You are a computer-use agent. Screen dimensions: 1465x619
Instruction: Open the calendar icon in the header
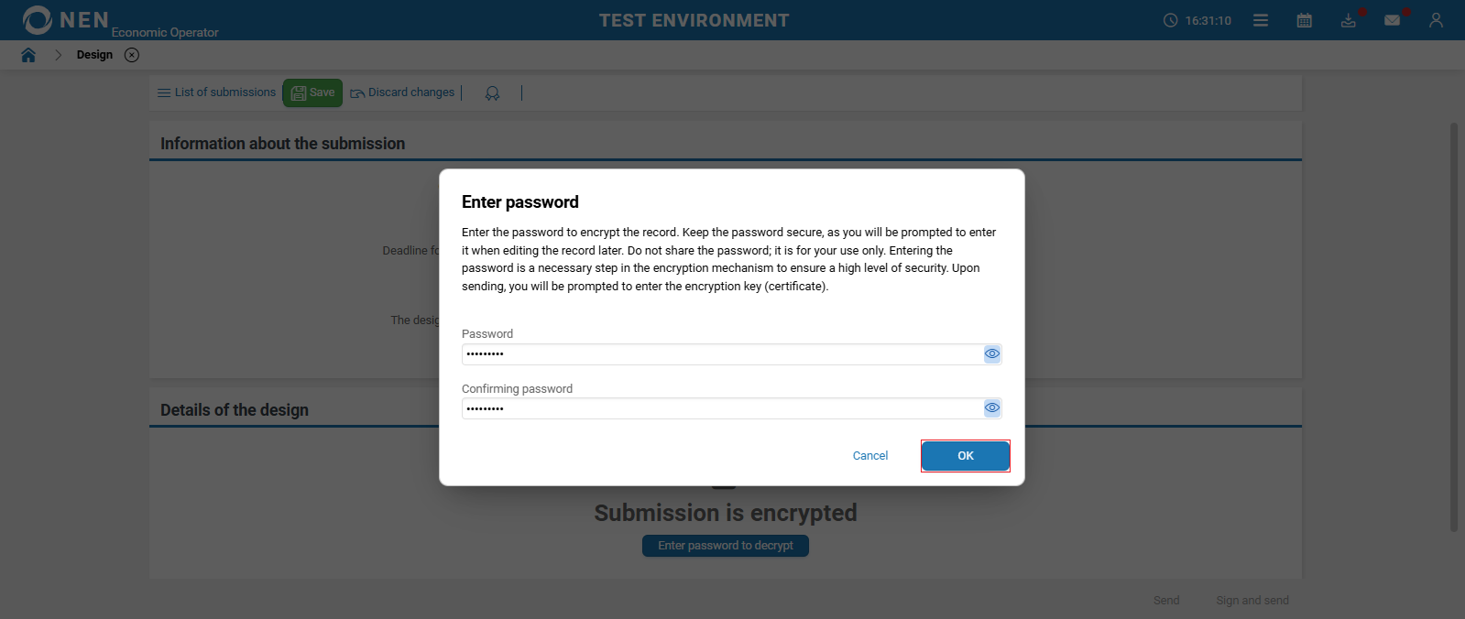click(x=1305, y=20)
